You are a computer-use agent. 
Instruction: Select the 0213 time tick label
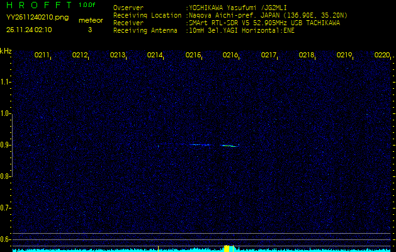click(118, 55)
